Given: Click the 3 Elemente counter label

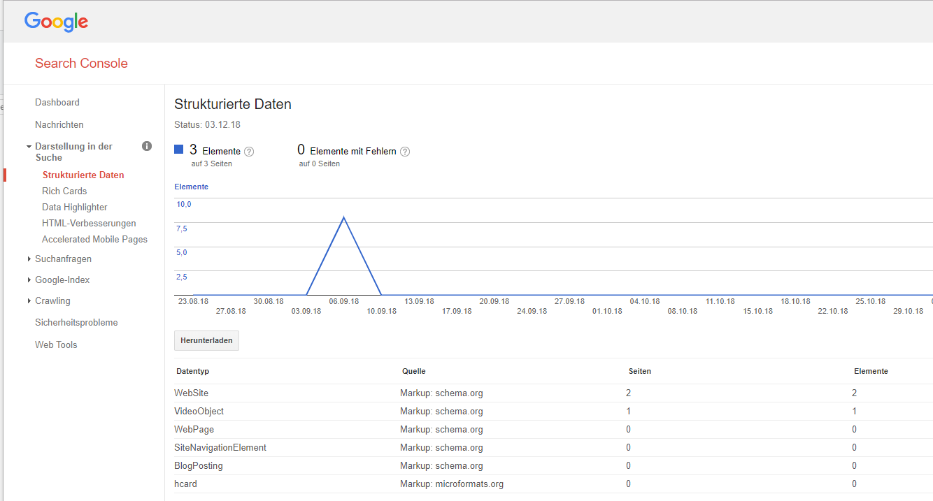Looking at the screenshot, I should [x=215, y=150].
